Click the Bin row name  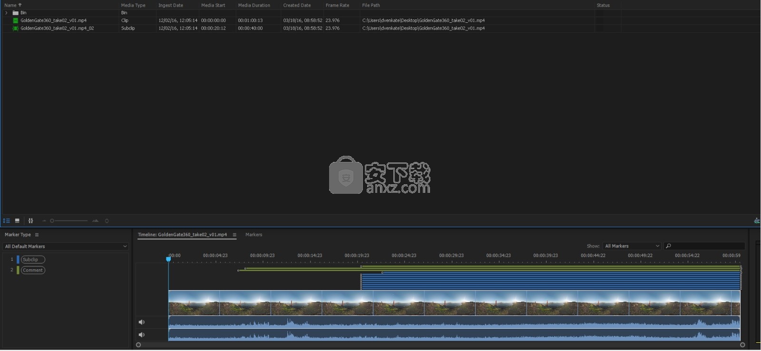(x=23, y=13)
